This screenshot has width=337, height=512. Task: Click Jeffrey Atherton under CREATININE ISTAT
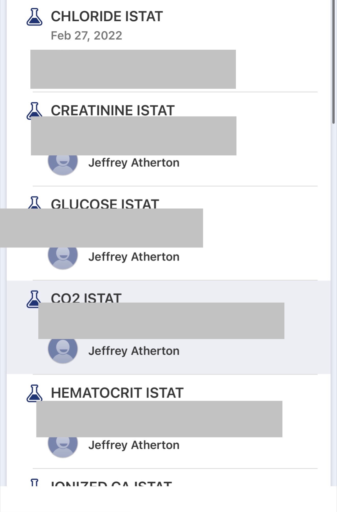[134, 163]
